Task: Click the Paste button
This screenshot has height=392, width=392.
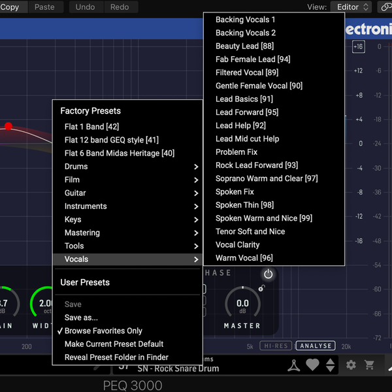Action: coord(44,7)
